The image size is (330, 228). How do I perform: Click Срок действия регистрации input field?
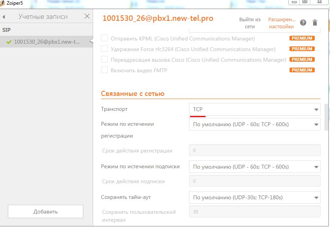point(255,151)
